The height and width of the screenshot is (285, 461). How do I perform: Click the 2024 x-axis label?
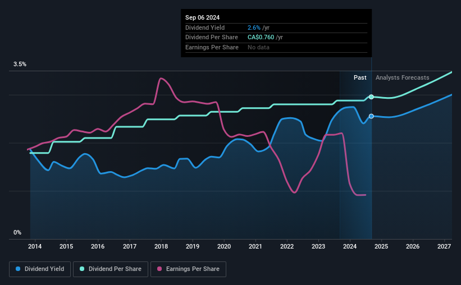(350, 246)
